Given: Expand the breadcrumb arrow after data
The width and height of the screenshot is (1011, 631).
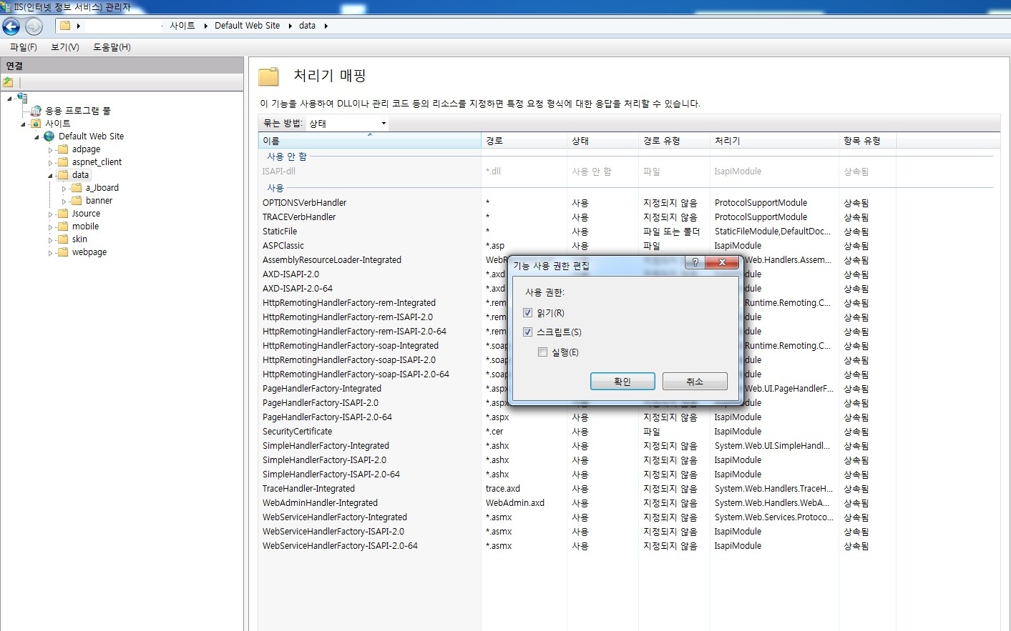Looking at the screenshot, I should [326, 26].
